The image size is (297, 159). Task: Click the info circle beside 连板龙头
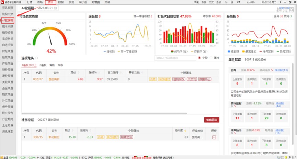tap(37, 58)
